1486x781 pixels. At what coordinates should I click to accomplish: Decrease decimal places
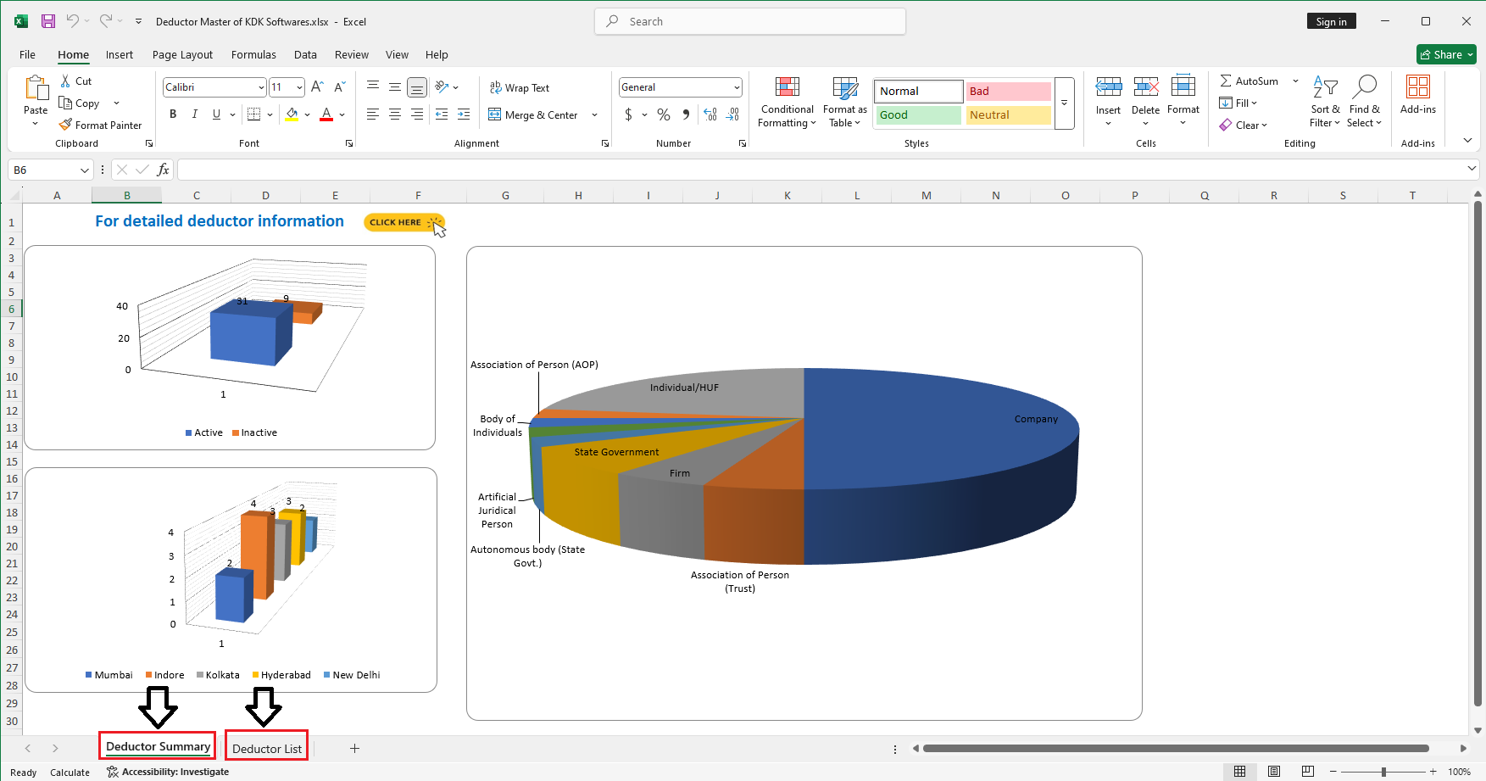tap(733, 114)
